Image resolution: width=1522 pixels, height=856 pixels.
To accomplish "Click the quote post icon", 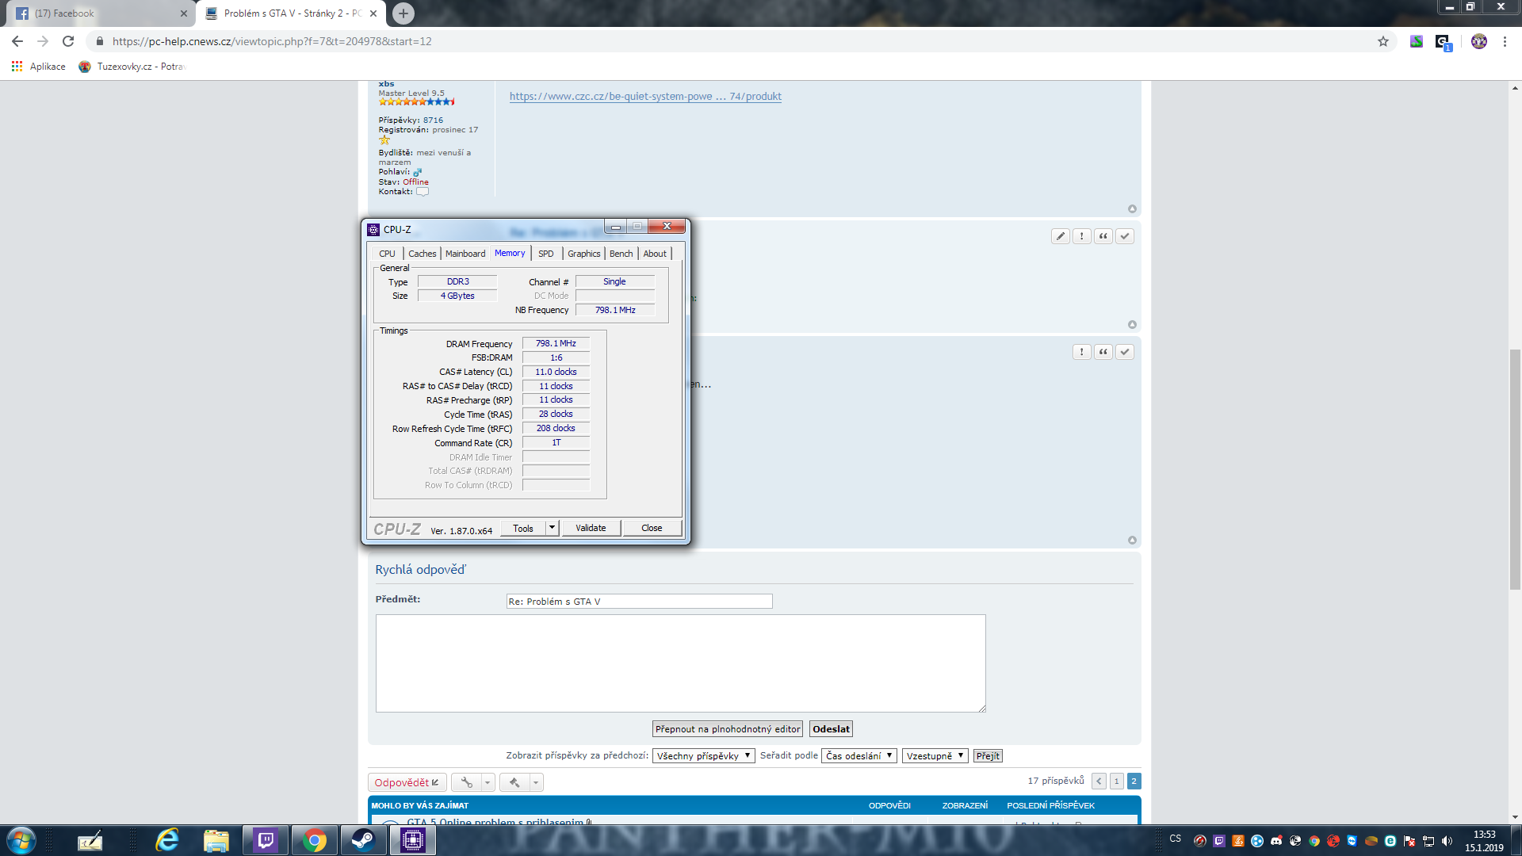I will point(1103,236).
